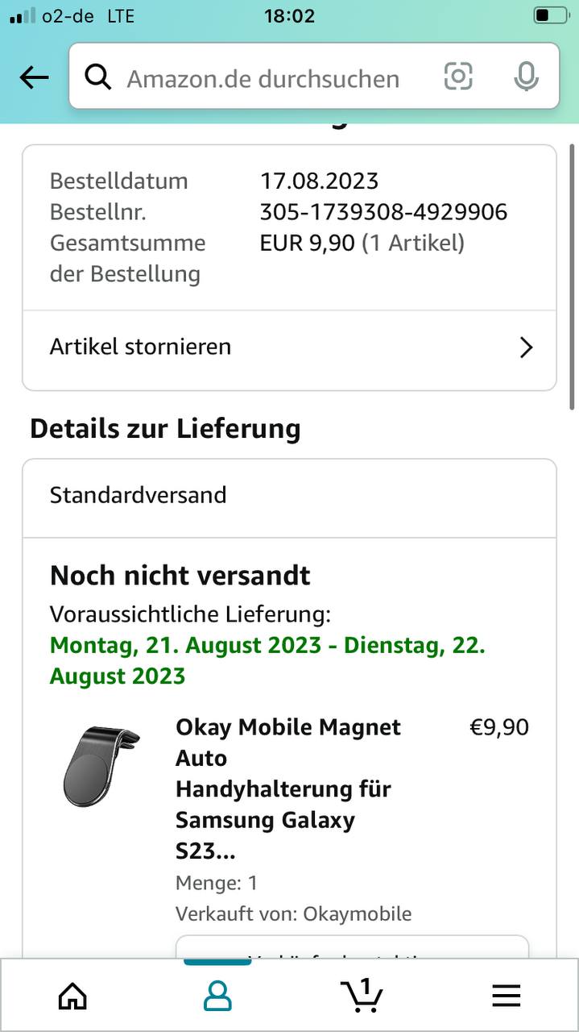Tap the back arrow

(x=34, y=77)
